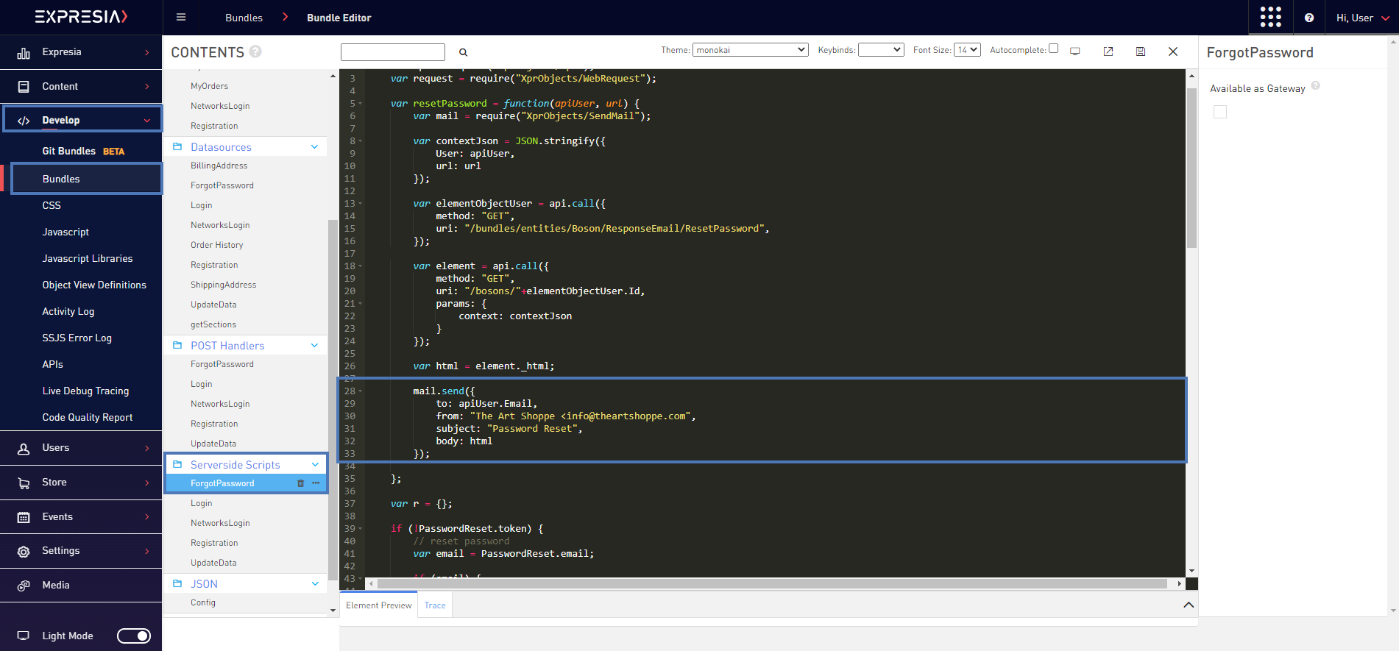Go to Bundles breadcrumb link
The width and height of the screenshot is (1399, 651).
(x=244, y=18)
